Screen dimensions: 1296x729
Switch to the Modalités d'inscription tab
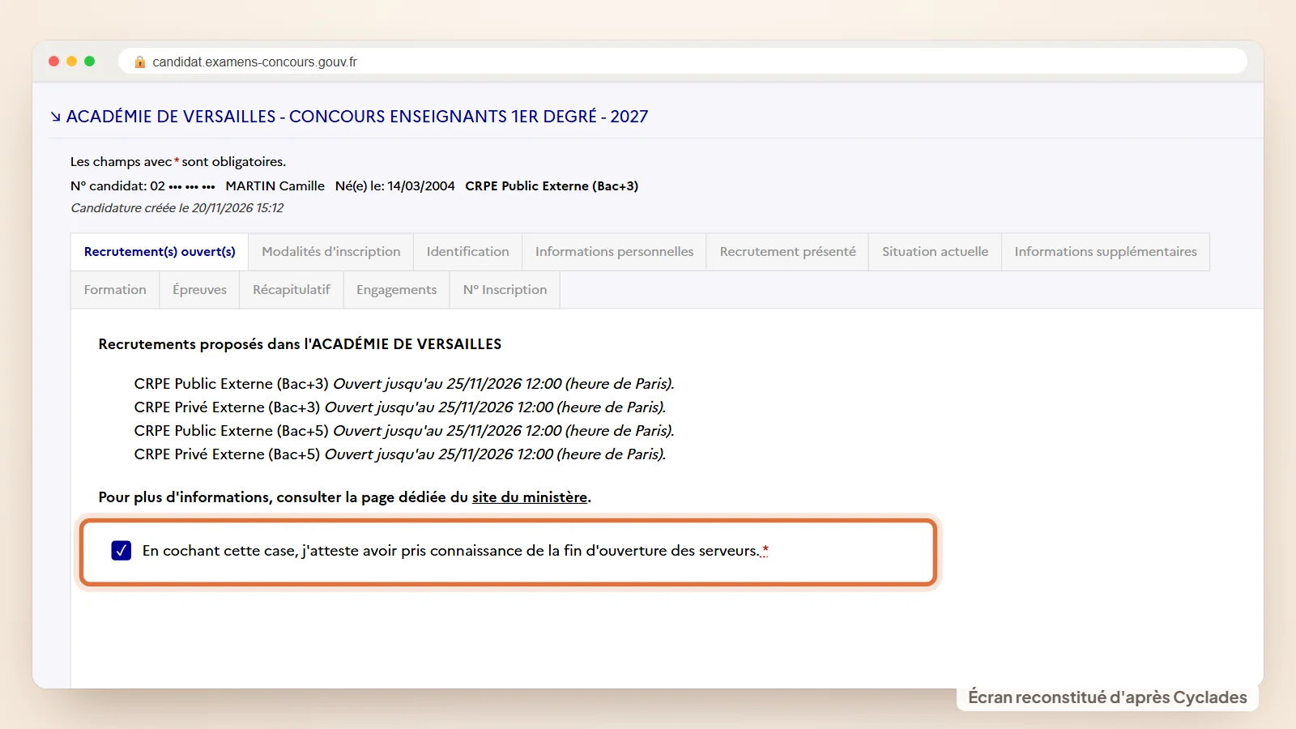click(x=331, y=252)
